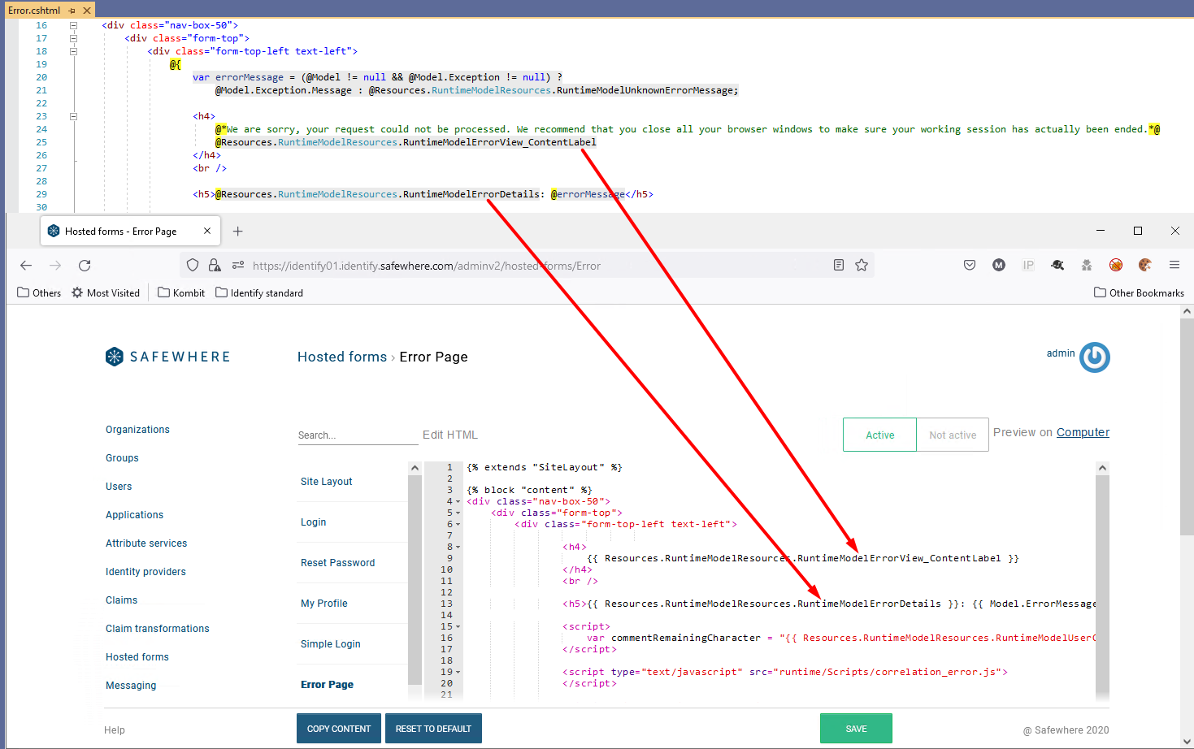Reload the page with the browser refresh icon

pos(85,266)
